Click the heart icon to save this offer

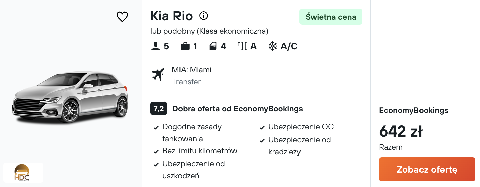[122, 17]
